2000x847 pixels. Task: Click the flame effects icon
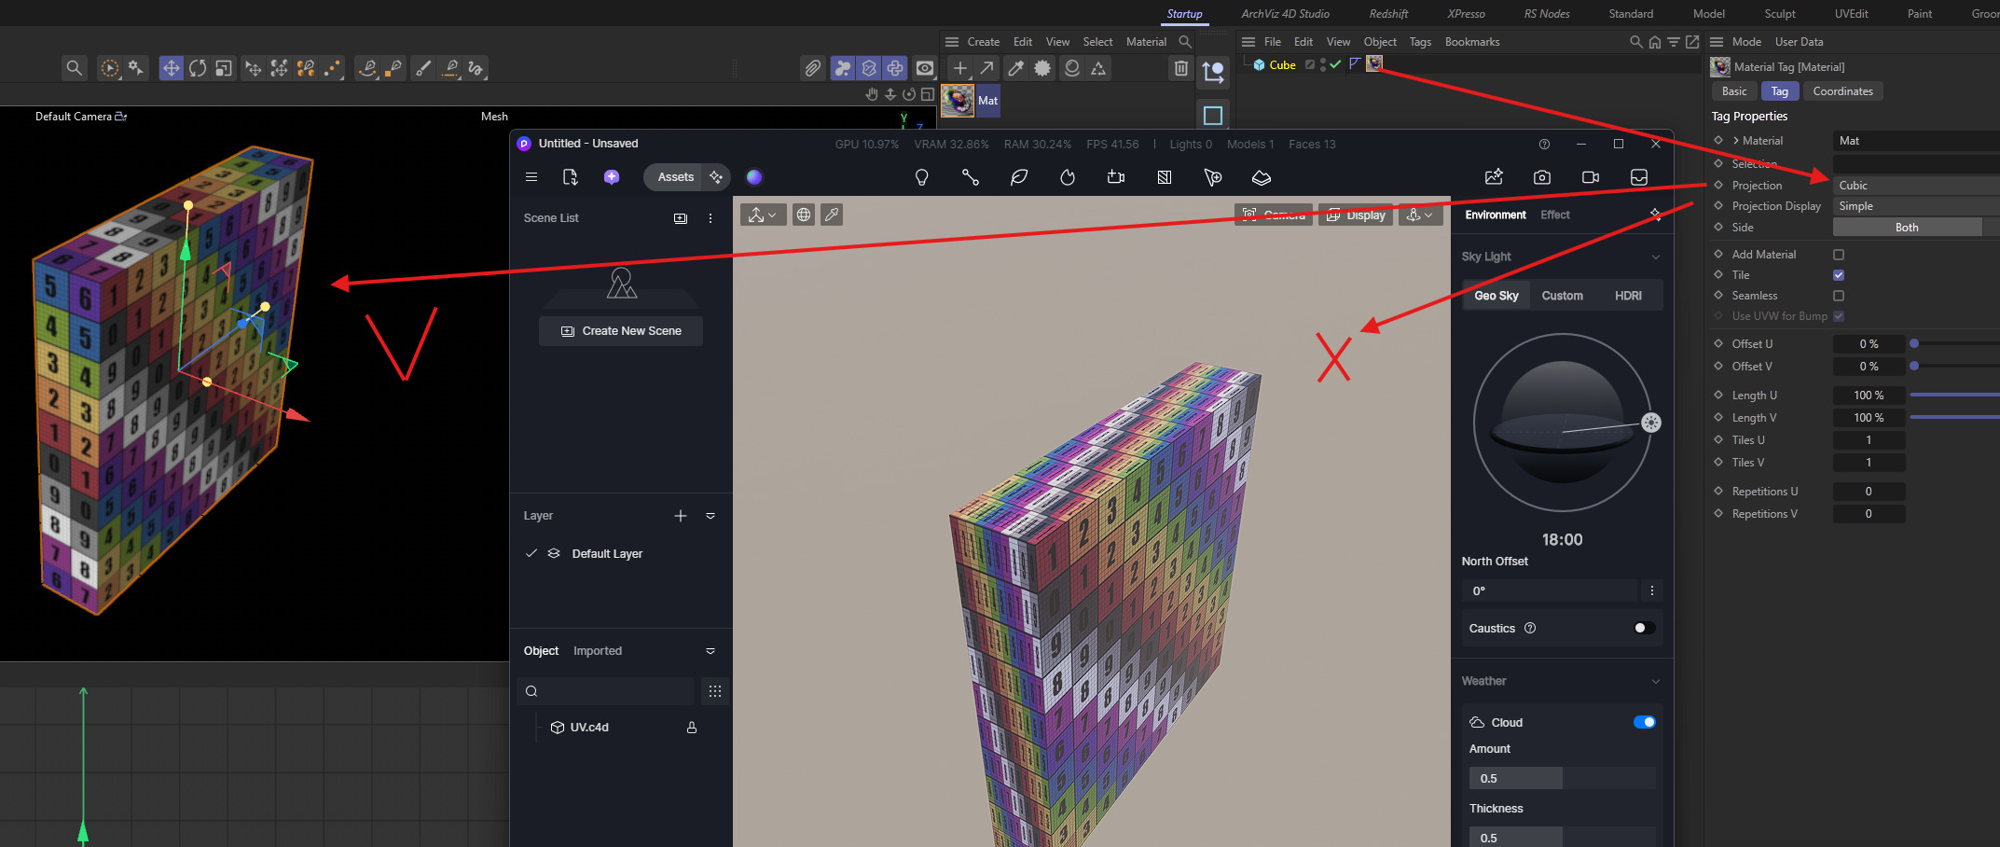(1068, 177)
